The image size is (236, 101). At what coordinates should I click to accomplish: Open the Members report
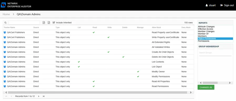coord(202,36)
